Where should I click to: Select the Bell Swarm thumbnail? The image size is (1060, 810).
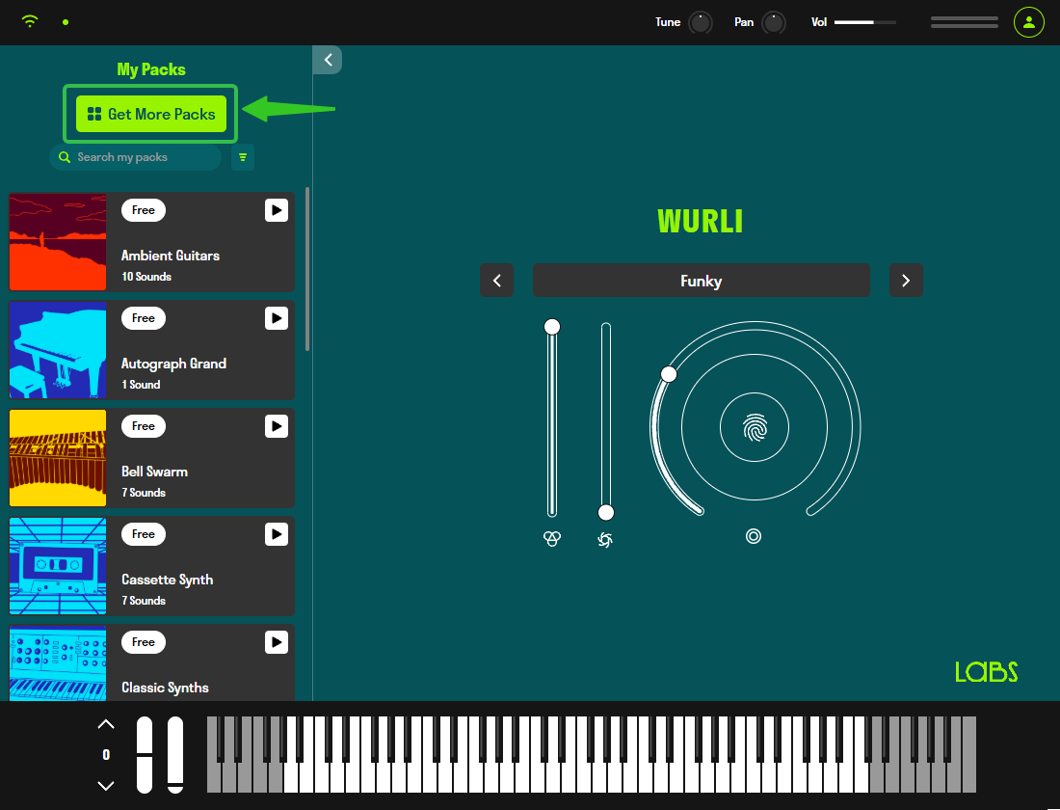click(x=58, y=458)
